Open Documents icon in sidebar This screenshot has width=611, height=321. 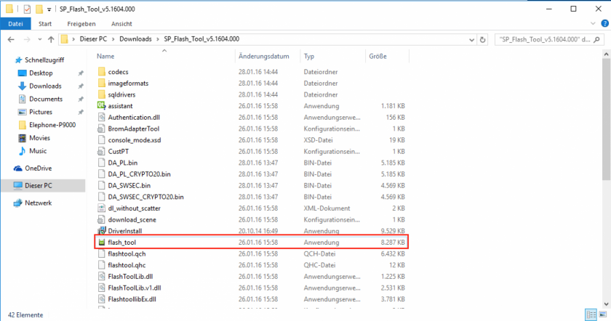point(23,99)
